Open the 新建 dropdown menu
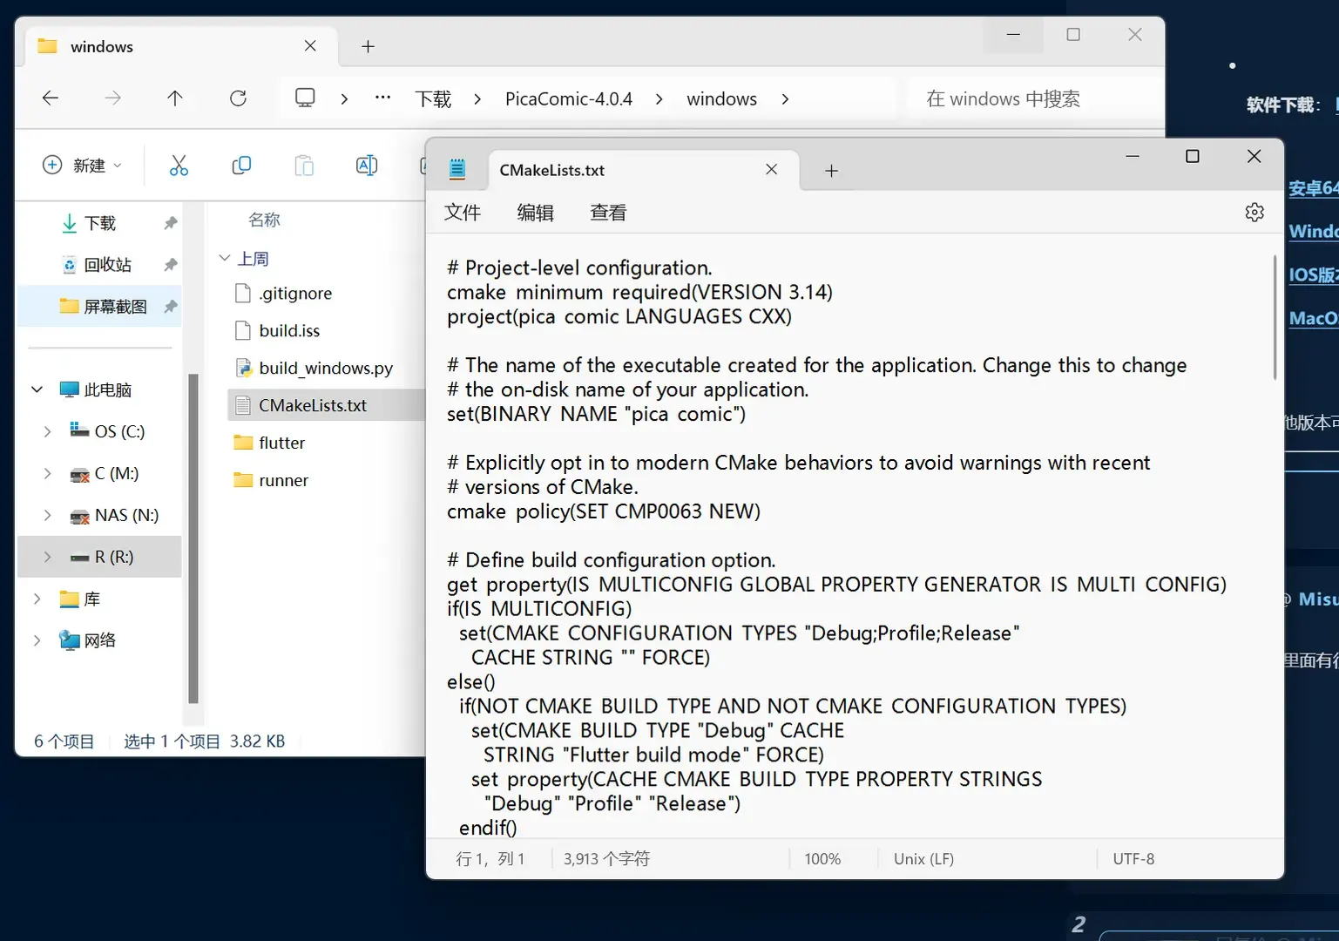 coord(83,166)
